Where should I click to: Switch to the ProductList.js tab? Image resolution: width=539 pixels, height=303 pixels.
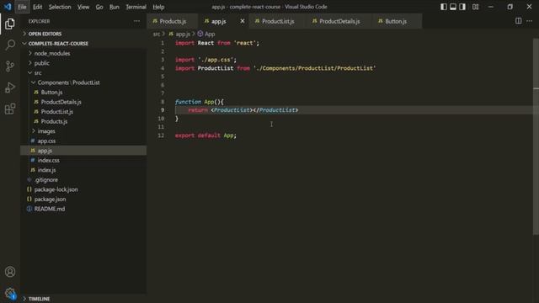pos(278,21)
